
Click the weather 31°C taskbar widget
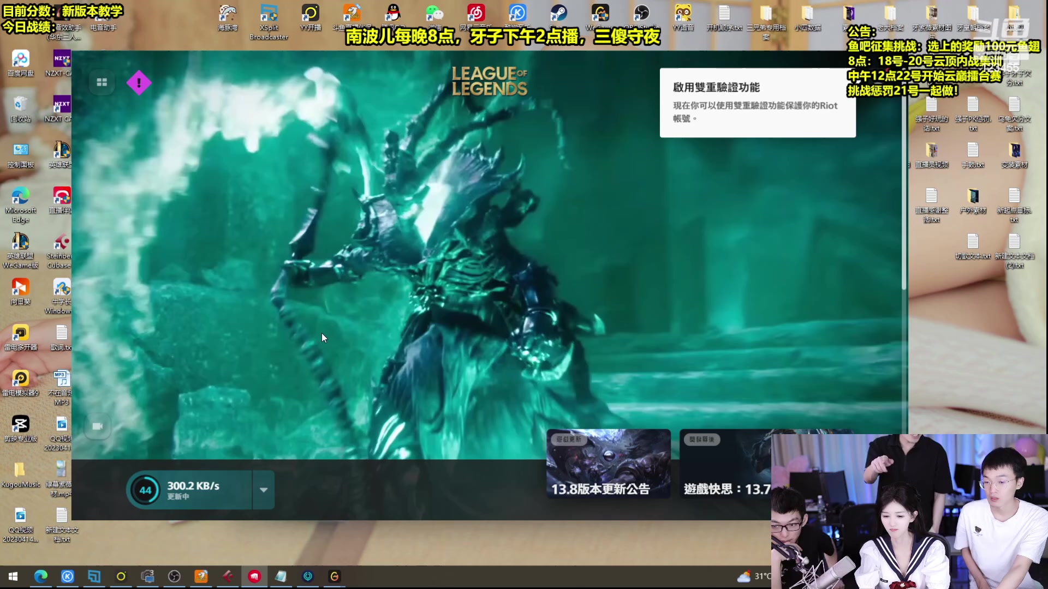pyautogui.click(x=754, y=576)
